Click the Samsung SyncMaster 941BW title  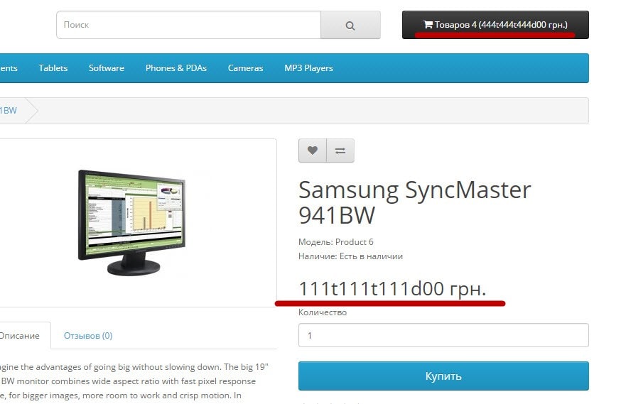414,202
